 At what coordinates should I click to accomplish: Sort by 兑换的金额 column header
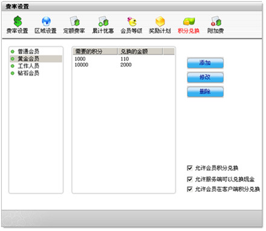(140, 51)
